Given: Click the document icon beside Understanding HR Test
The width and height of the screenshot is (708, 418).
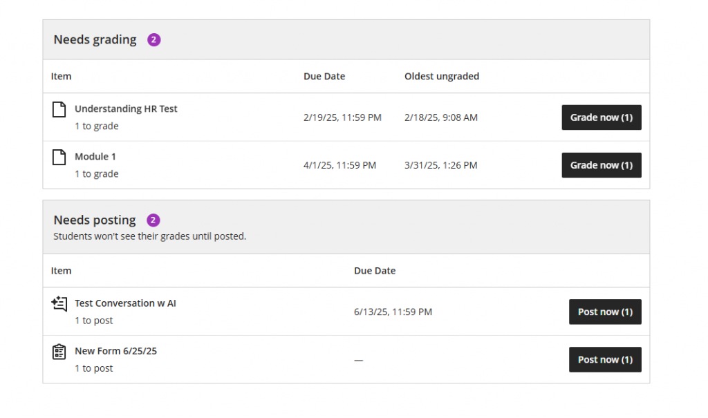Looking at the screenshot, I should (x=59, y=108).
